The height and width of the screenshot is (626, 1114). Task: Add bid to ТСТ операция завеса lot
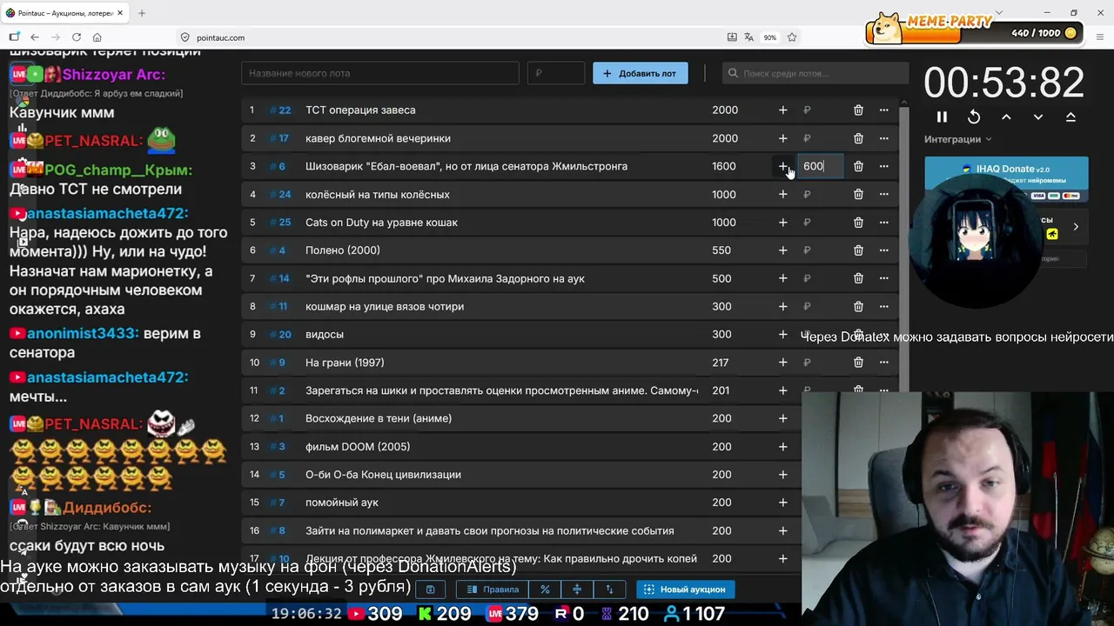[782, 110]
